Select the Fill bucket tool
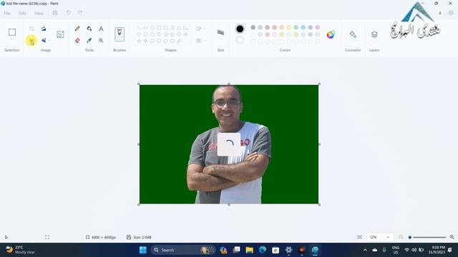The width and height of the screenshot is (458, 257). coord(89,29)
